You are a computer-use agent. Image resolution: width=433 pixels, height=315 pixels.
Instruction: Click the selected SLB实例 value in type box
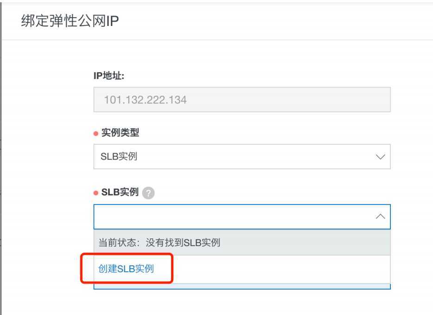pyautogui.click(x=119, y=156)
